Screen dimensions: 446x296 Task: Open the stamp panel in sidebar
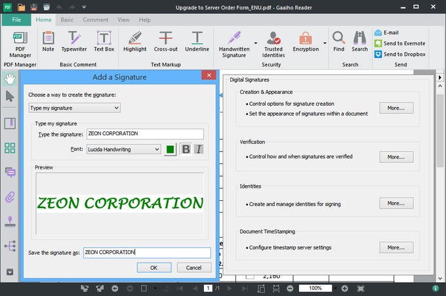coord(10,221)
